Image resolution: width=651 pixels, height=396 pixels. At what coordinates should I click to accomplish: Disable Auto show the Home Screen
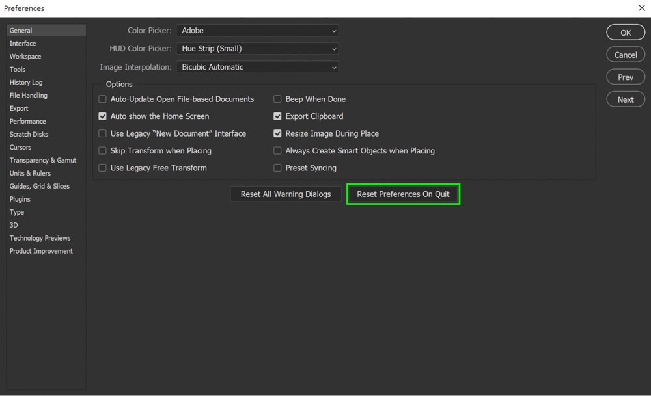tap(102, 116)
